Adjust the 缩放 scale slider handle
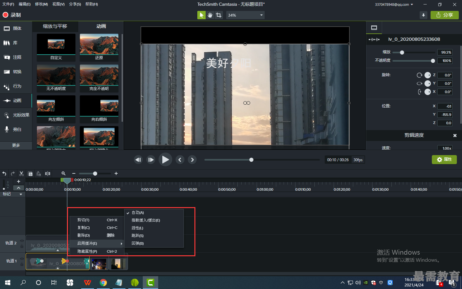This screenshot has height=289, width=462. click(402, 52)
